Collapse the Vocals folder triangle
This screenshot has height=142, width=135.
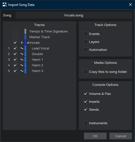tap(28, 43)
